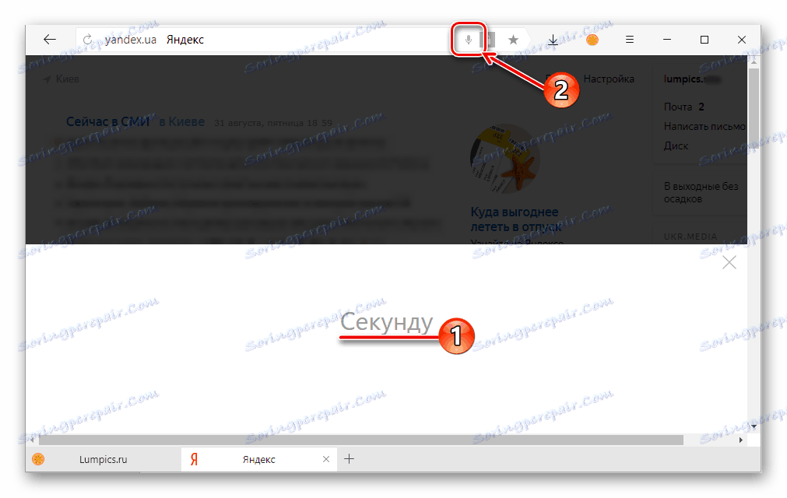Click the Lumpics.ru orange tab favicon
787x498 pixels.
point(38,459)
